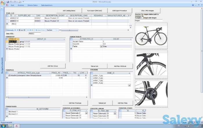Select all rows in ITEM2GROUP datasheet corner
Image resolution: width=203 pixels, height=128 pixels.
[x=7, y=39]
